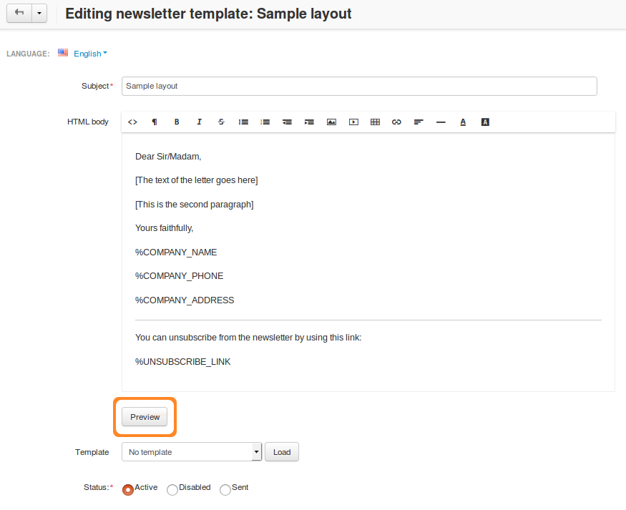Screen dimensions: 626x510
Task: Click the 'Editing newsletter template: Sample layout' title
Action: click(208, 14)
